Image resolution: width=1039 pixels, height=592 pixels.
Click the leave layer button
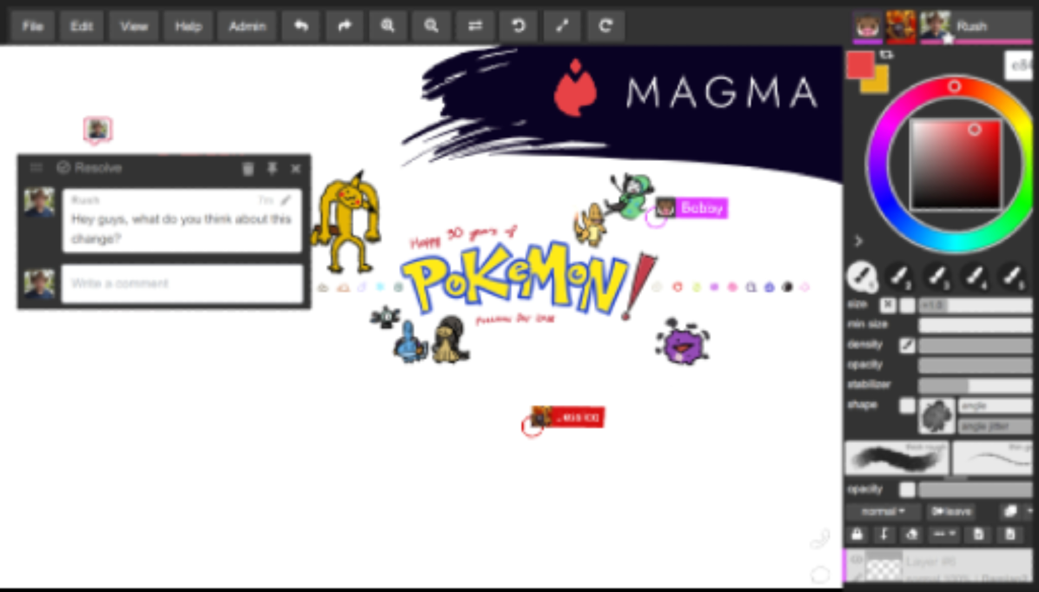[x=951, y=512]
